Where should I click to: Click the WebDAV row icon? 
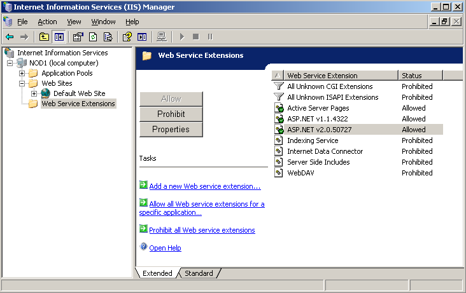click(x=278, y=173)
